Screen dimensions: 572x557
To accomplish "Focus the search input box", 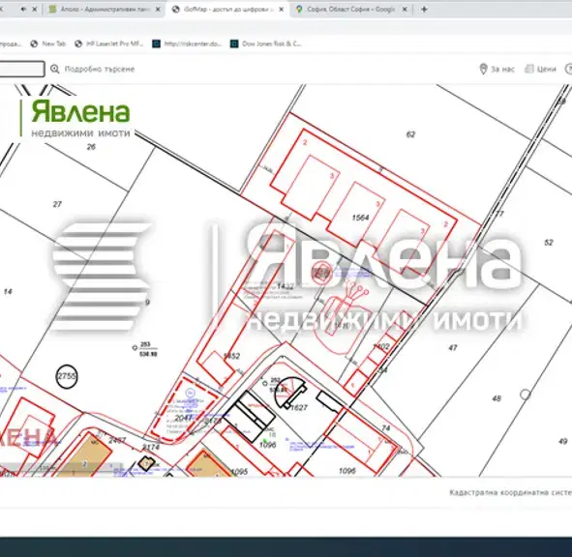I will tap(22, 69).
